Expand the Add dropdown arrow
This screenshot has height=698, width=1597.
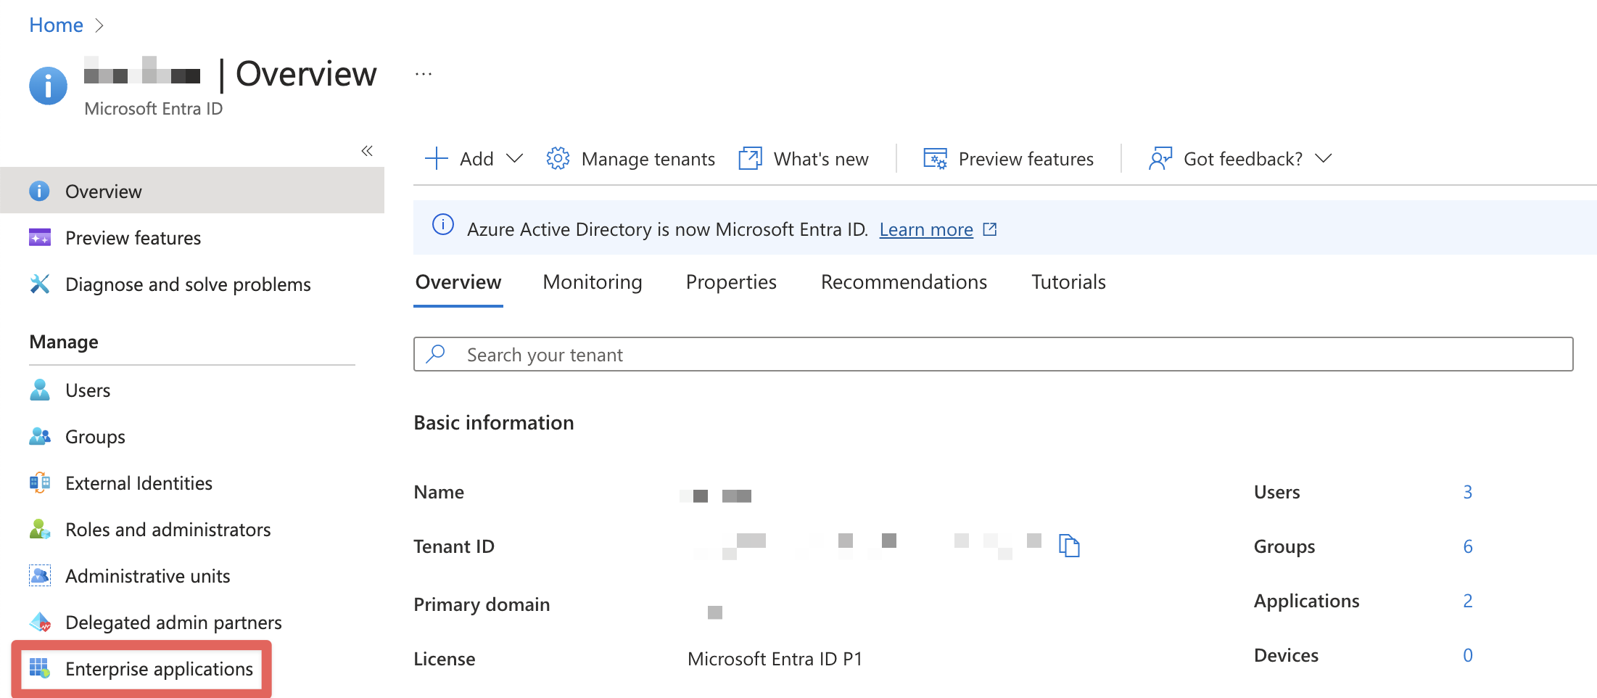[x=514, y=158]
